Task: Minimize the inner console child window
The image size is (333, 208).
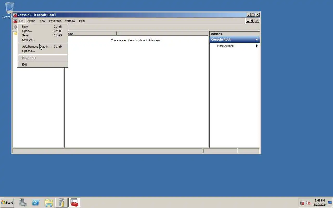Action: pyautogui.click(x=248, y=21)
